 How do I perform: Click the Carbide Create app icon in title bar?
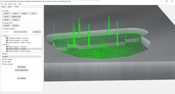click(x=1, y=1)
